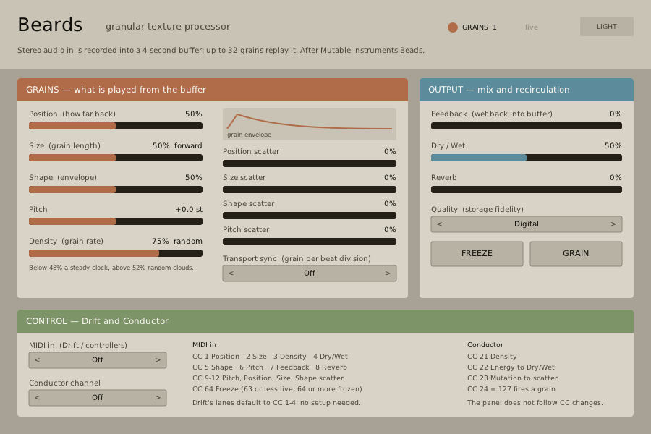Select previous Transport sync option
The image size is (651, 434).
(231, 273)
